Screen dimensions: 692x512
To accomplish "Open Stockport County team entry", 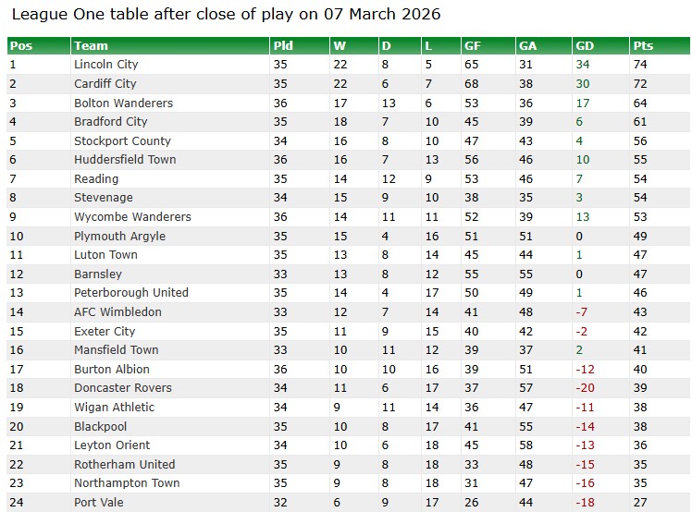I will pos(122,140).
